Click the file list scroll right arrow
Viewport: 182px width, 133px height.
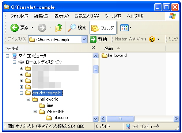(x=176, y=118)
